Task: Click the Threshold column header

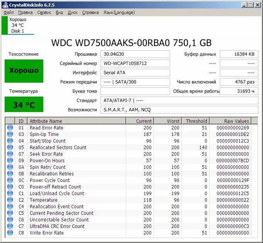Action: 196,121
